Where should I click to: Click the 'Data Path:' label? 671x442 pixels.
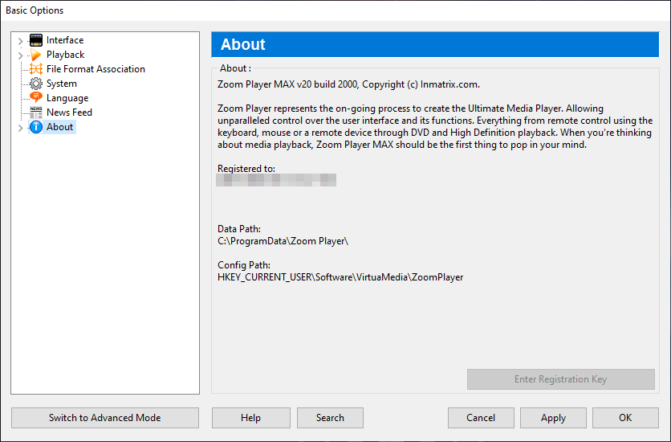pyautogui.click(x=239, y=229)
